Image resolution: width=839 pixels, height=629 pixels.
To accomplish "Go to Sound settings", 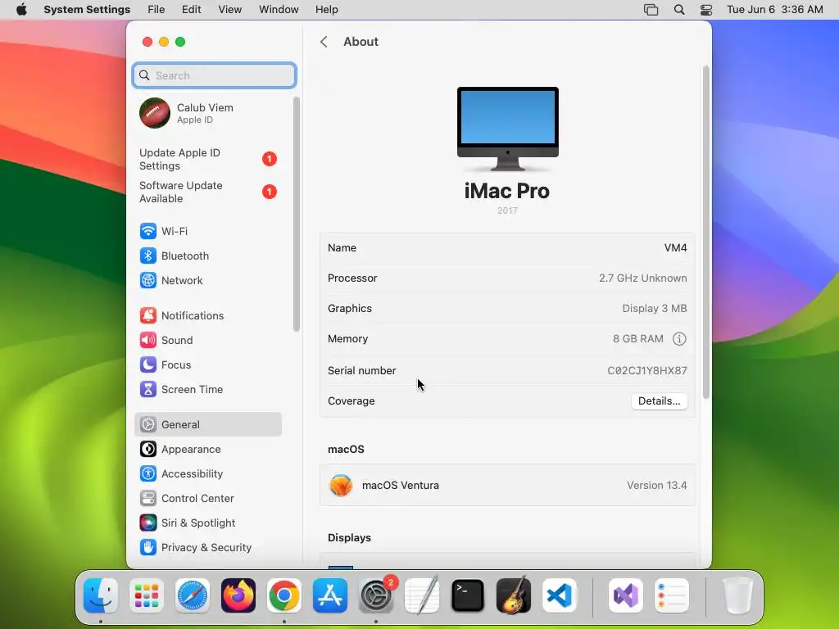I will point(208,340).
